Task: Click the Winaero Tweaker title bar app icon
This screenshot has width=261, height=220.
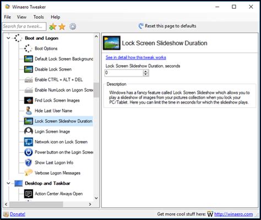Action: (8, 7)
